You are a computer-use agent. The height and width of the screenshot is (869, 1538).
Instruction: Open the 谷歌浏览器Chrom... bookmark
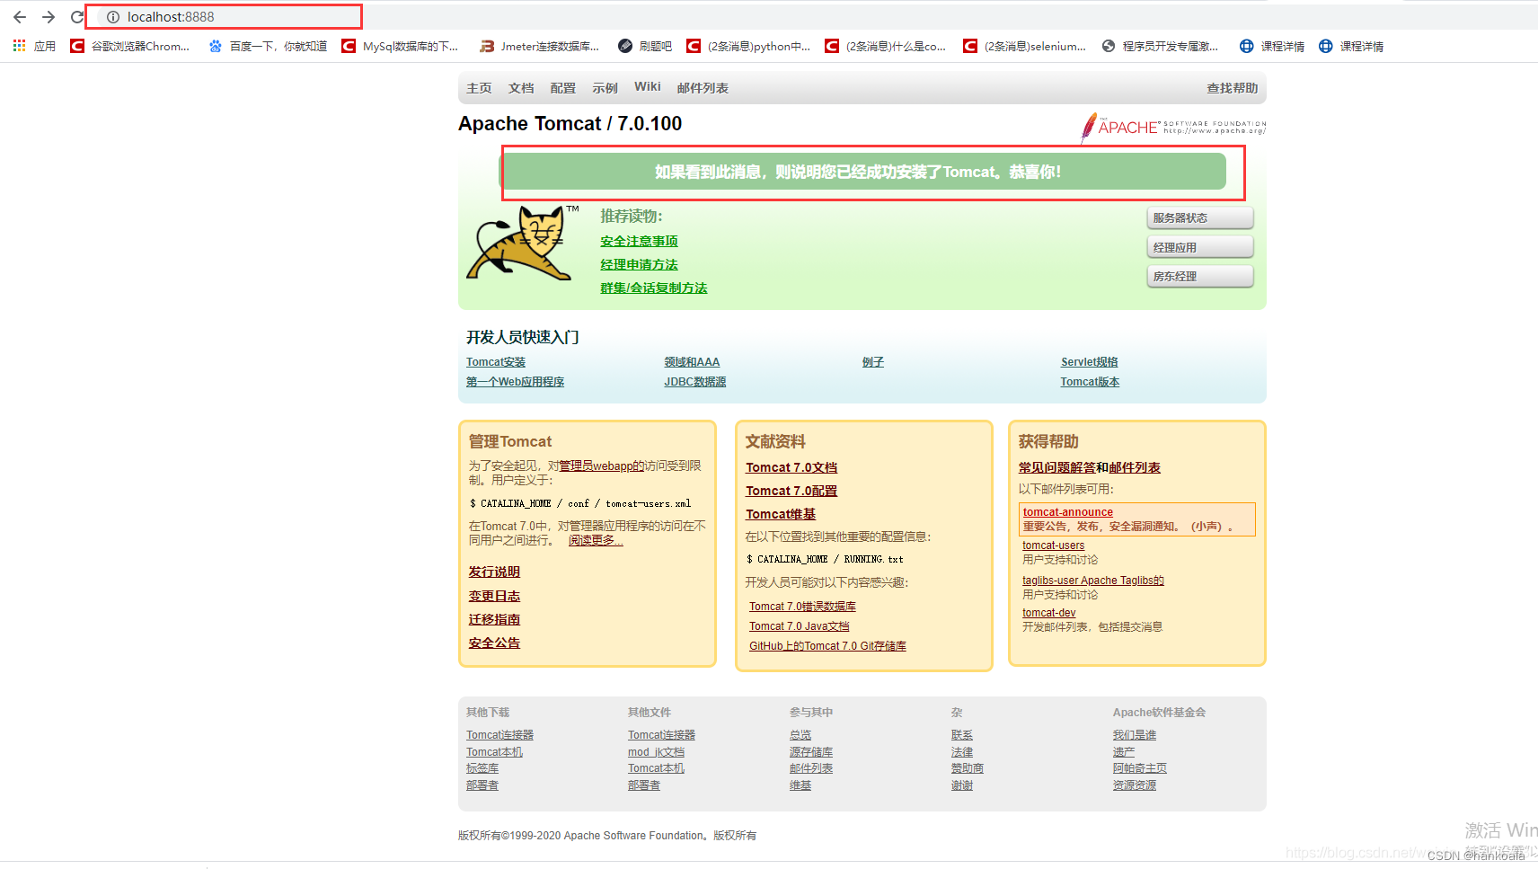[x=130, y=46]
